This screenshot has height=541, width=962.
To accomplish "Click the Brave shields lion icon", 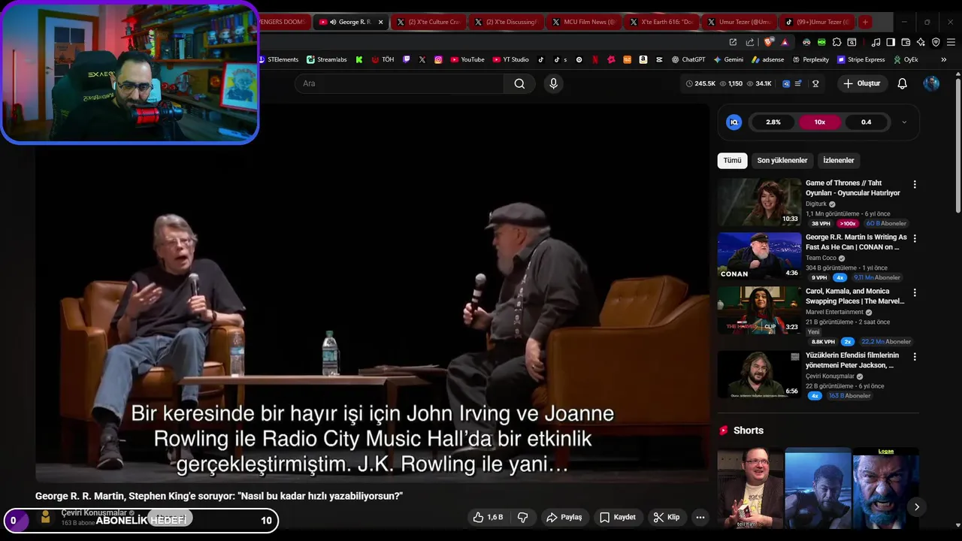I will (x=768, y=42).
